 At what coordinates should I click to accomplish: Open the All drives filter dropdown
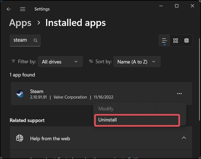(x=60, y=62)
